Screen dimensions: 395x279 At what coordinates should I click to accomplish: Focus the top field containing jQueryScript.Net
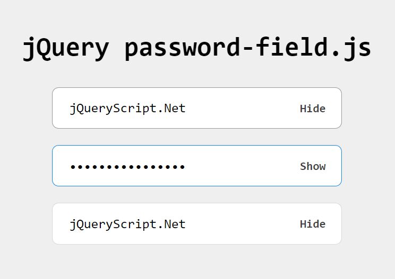(197, 108)
